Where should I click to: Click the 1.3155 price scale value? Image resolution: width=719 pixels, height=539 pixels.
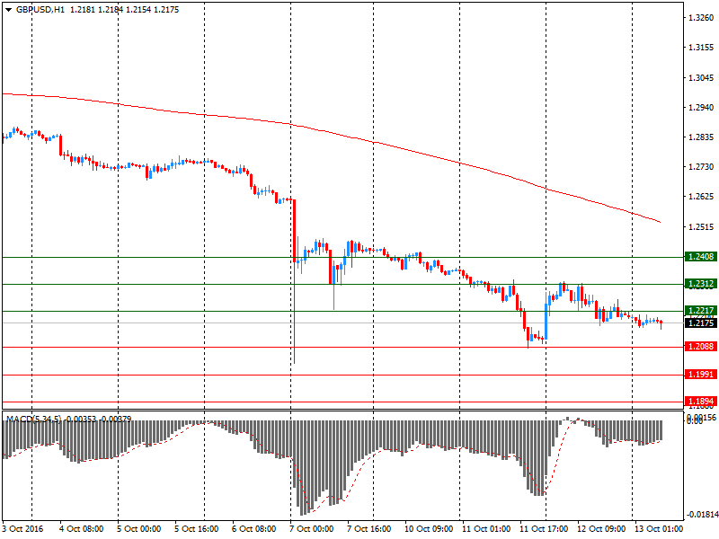coord(701,48)
